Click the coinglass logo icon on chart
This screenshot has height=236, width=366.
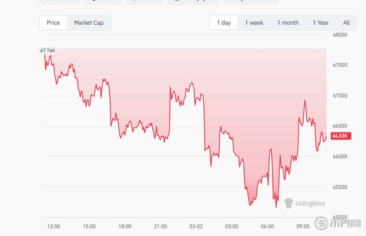click(288, 203)
